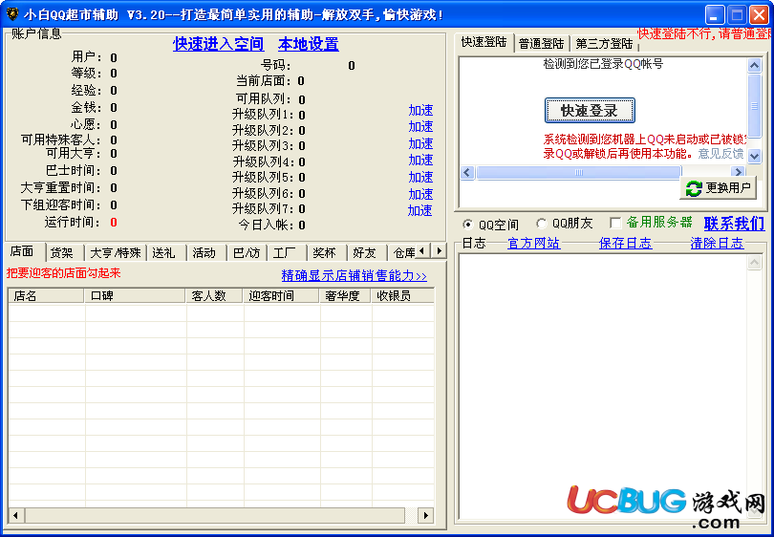774x537 pixels.
Task: Click the login panel horizontal scroll right arrow
Action: (738, 172)
